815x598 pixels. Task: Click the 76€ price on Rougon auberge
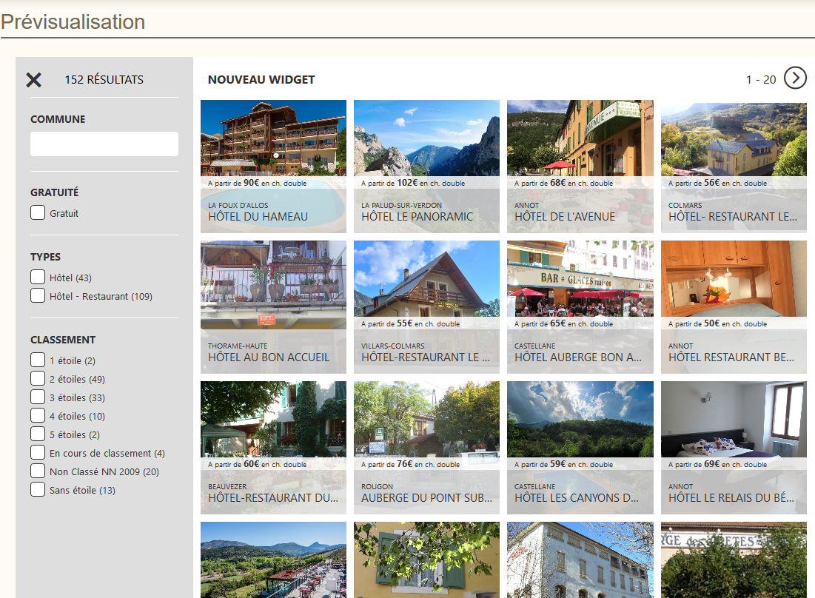(x=405, y=464)
